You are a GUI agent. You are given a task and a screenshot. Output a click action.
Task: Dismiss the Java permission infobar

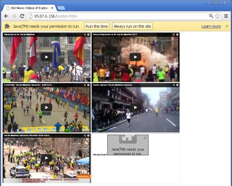[x=227, y=26]
